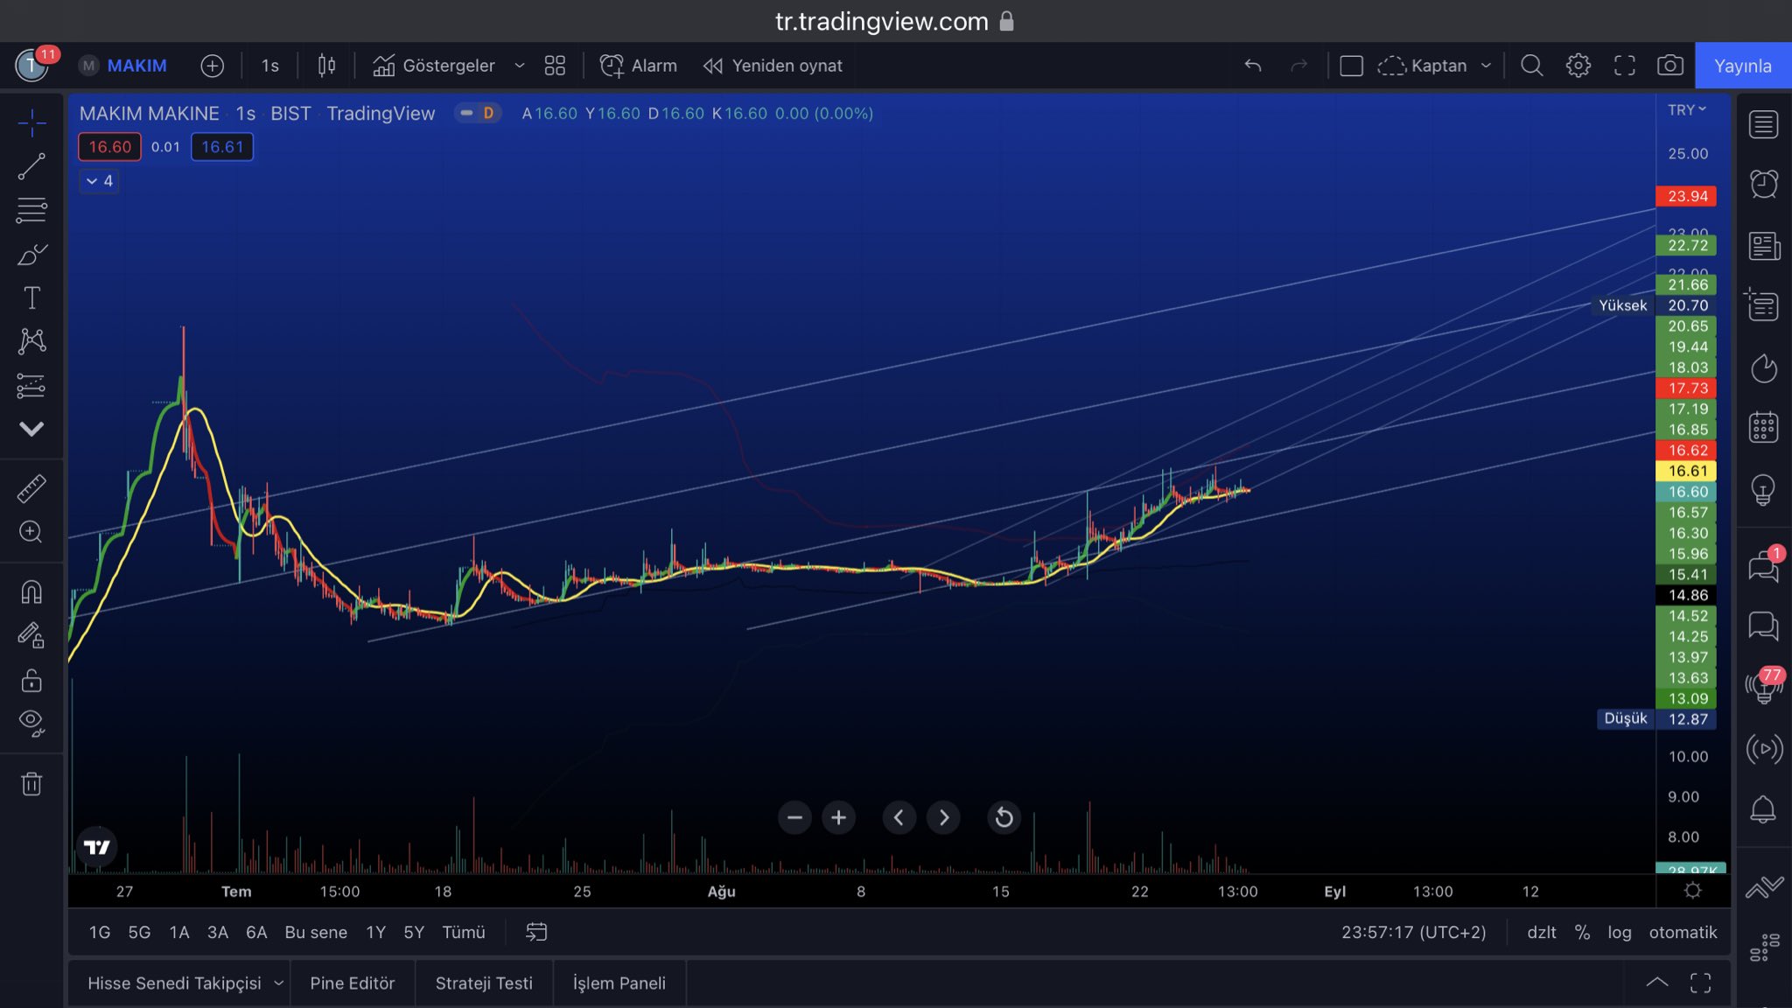
Task: Open the Göstergeler indicators dialog
Action: click(434, 66)
